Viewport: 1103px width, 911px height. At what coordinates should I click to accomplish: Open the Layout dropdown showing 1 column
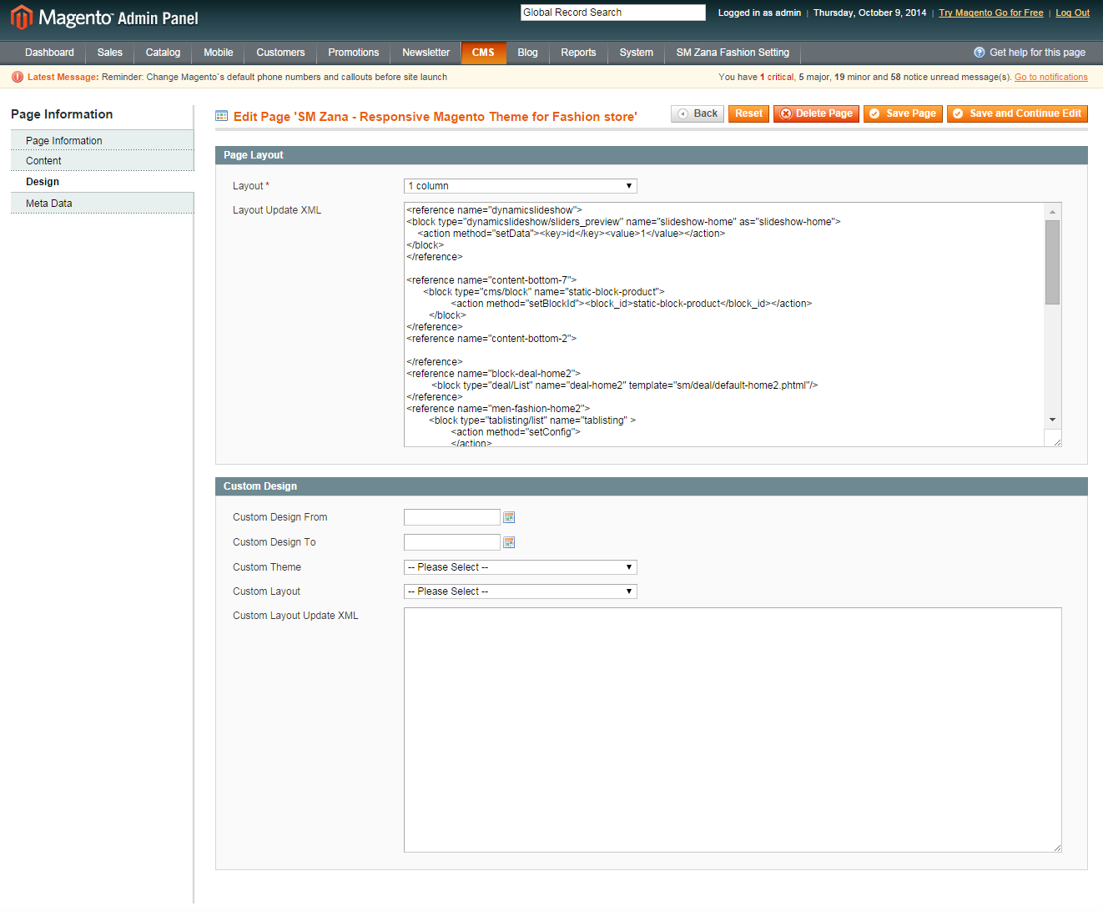pyautogui.click(x=521, y=186)
